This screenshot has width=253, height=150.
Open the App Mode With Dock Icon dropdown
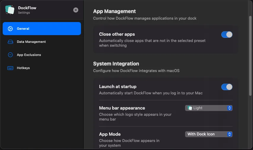tap(209, 134)
